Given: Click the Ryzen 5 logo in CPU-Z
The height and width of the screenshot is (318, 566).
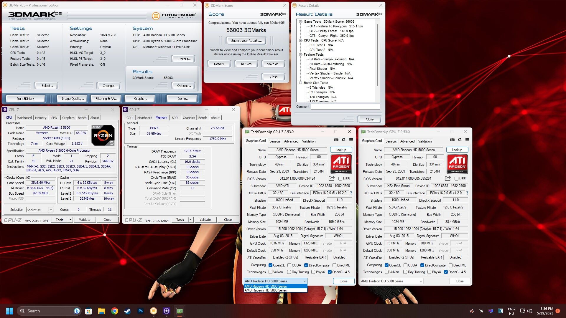Looking at the screenshot, I should (x=103, y=135).
